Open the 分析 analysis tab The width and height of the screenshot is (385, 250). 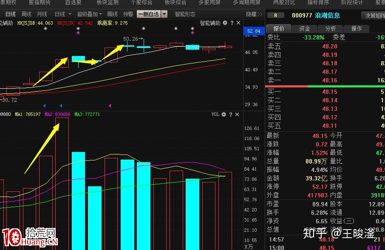pyautogui.click(x=331, y=28)
